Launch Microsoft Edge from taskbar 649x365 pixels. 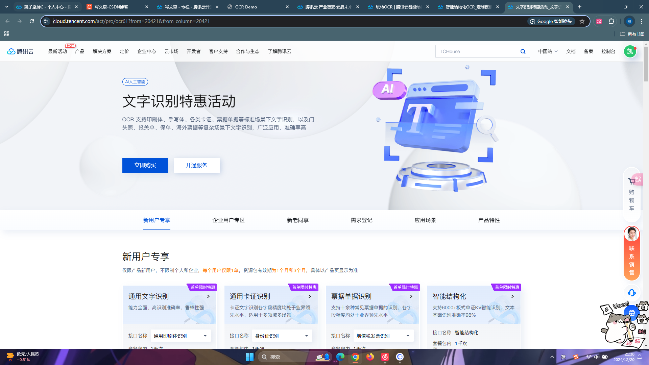340,357
